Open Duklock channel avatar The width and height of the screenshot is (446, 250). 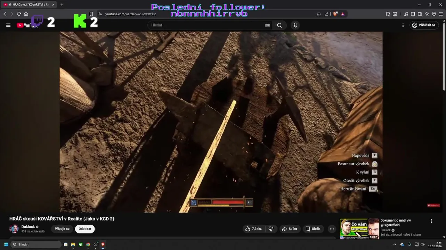click(x=14, y=229)
